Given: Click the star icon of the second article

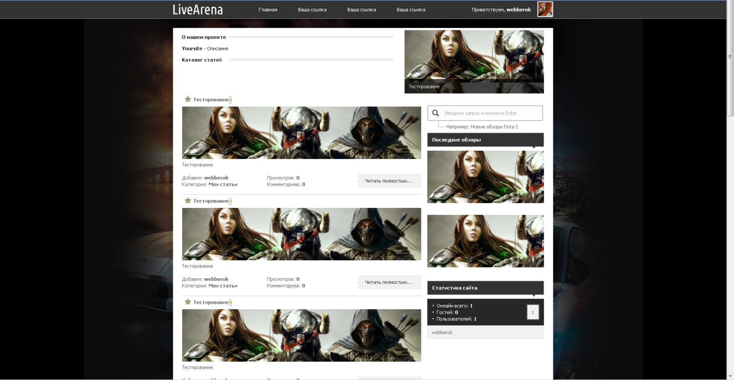Looking at the screenshot, I should (x=187, y=201).
